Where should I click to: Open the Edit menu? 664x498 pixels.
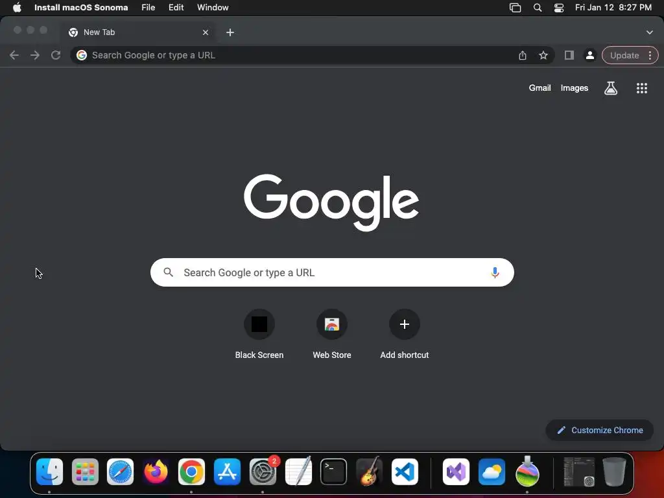(176, 8)
